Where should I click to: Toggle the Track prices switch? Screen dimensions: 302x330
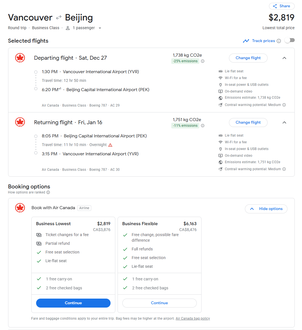(x=290, y=40)
